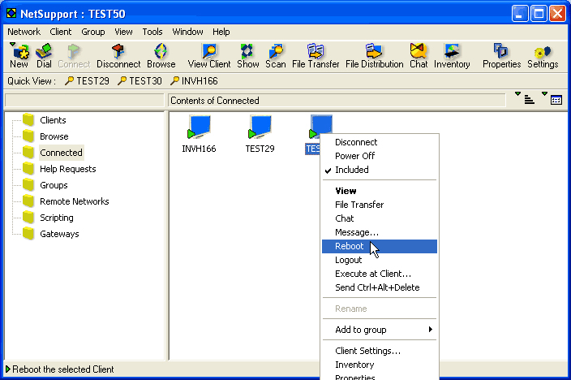The height and width of the screenshot is (380, 571).
Task: Open File Distribution toolbar icon
Action: (375, 55)
